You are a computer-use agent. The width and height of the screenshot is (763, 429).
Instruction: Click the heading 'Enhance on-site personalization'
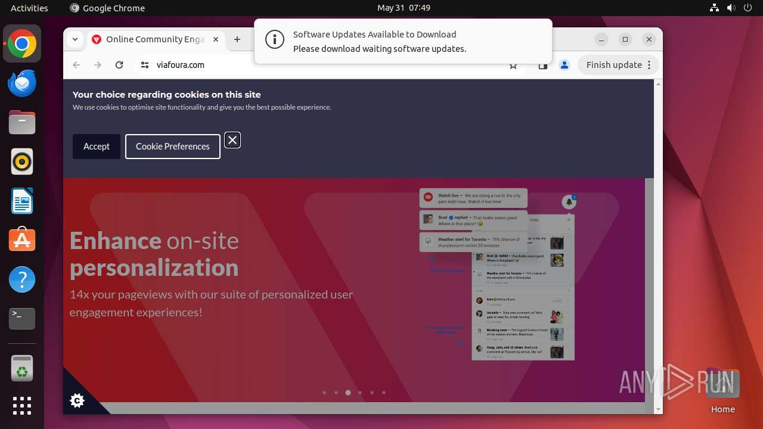(154, 254)
